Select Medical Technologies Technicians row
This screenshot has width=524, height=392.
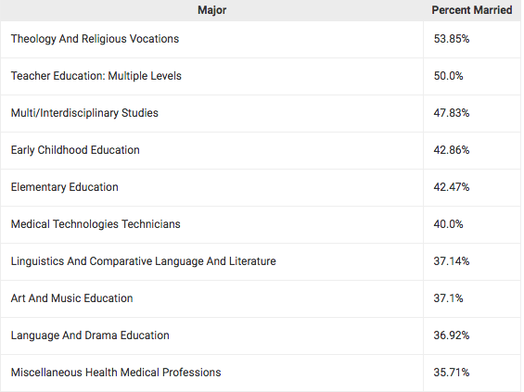[261, 224]
